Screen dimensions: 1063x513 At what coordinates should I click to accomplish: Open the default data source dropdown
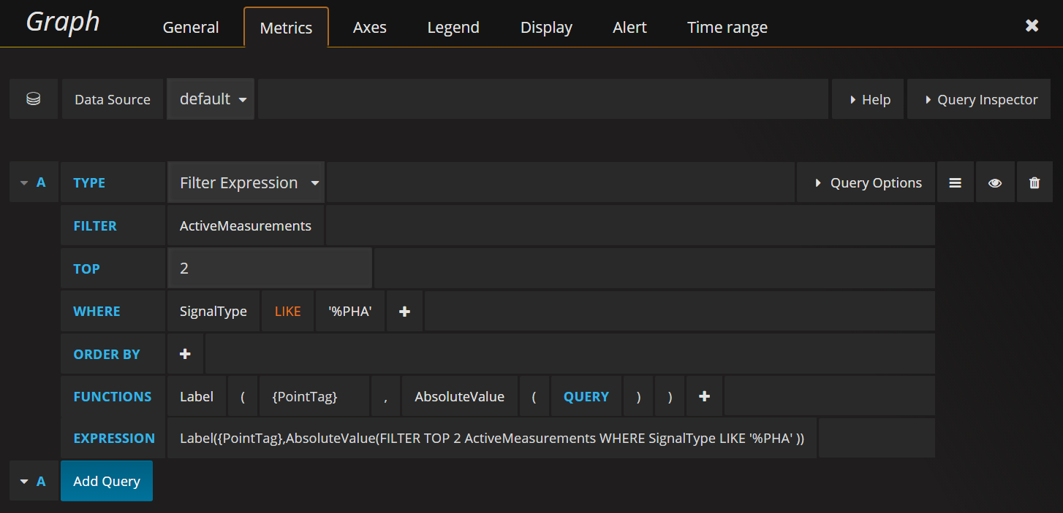pyautogui.click(x=211, y=99)
